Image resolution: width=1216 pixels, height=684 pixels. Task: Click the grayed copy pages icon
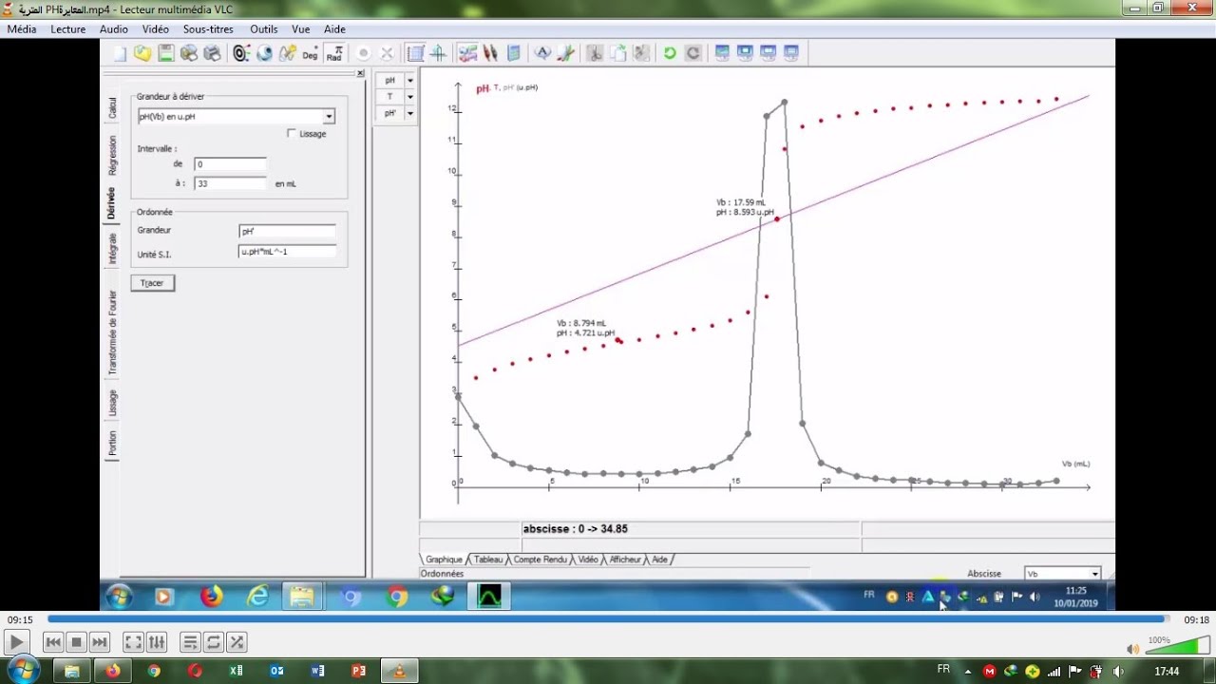[617, 54]
